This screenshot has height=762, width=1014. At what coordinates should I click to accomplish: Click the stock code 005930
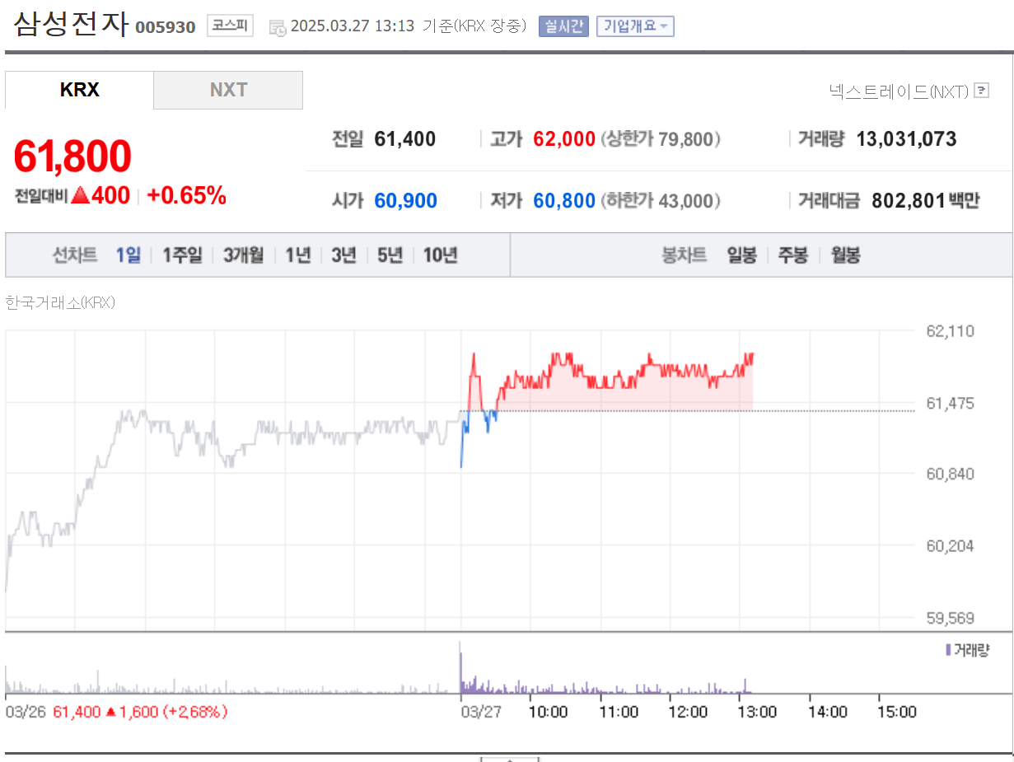165,27
